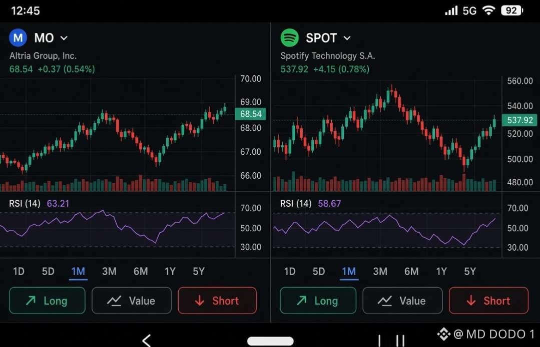Select 3M range on MO chart

click(x=109, y=272)
